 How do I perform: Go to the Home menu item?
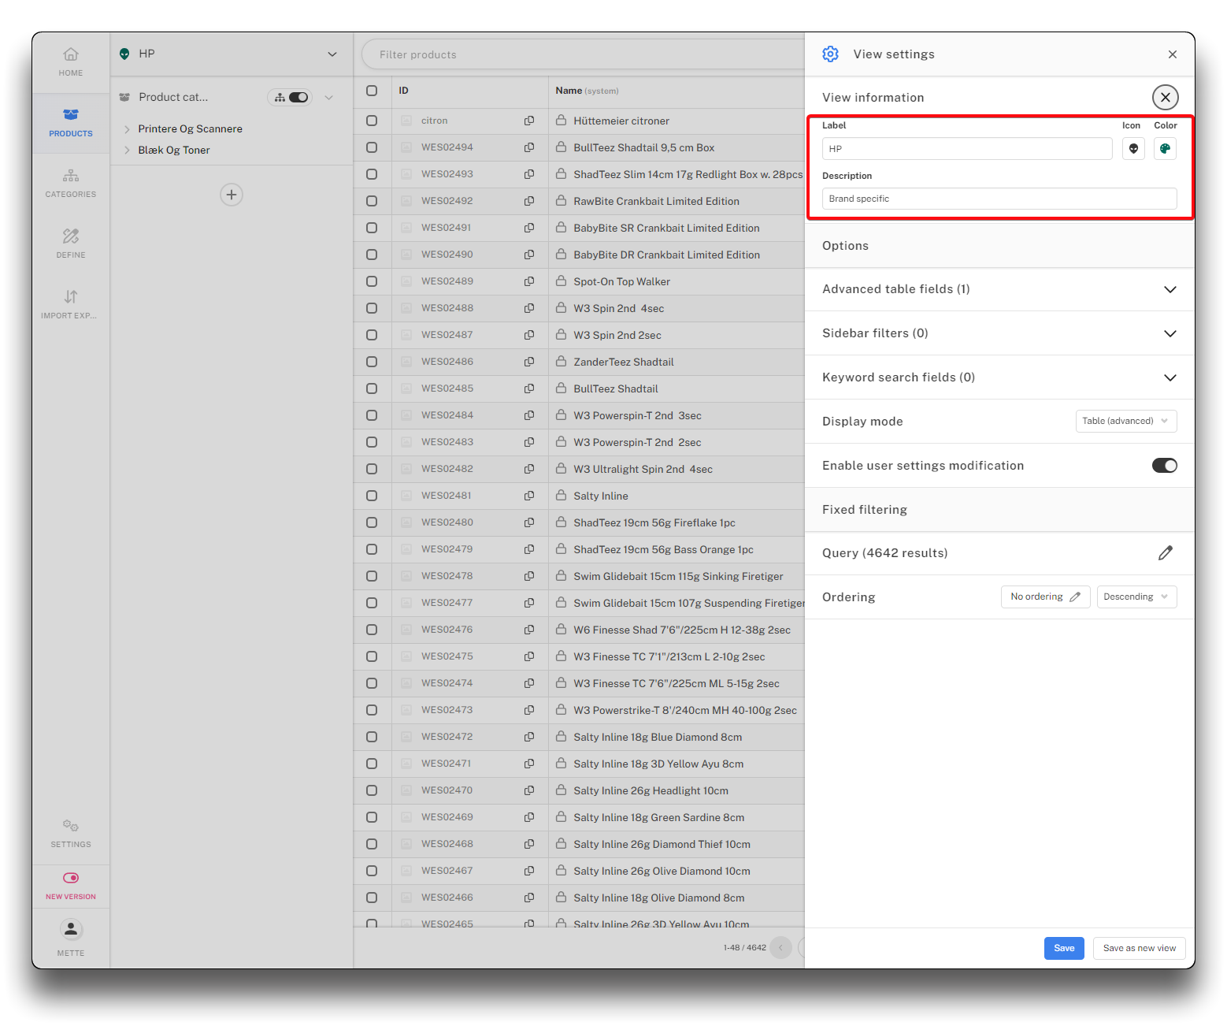point(71,61)
